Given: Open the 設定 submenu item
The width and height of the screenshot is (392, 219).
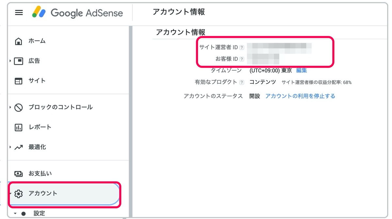Looking at the screenshot, I should [x=39, y=213].
